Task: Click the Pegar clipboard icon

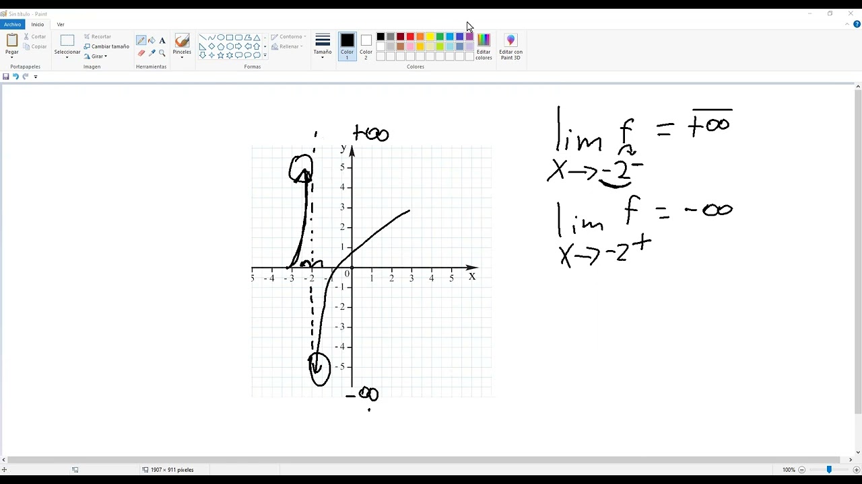Action: (12, 40)
